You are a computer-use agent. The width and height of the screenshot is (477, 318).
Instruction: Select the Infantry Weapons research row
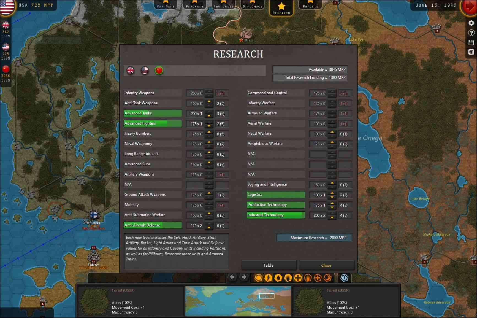[x=153, y=93]
